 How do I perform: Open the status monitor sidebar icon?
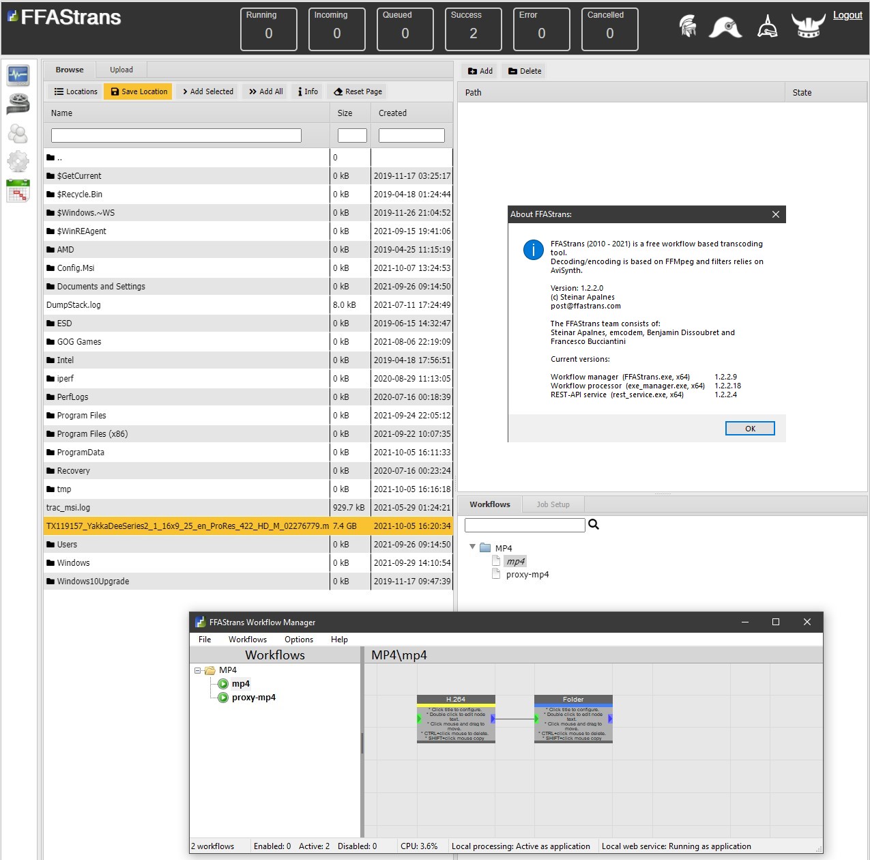(x=18, y=75)
